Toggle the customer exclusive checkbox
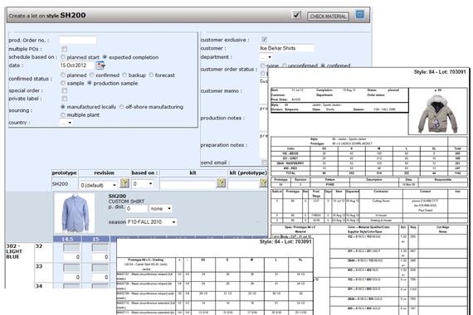This screenshot has height=315, width=473. (264, 40)
